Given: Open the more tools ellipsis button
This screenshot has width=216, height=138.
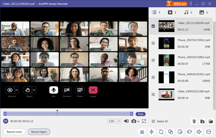Looking at the screenshot, I should tap(208, 132).
